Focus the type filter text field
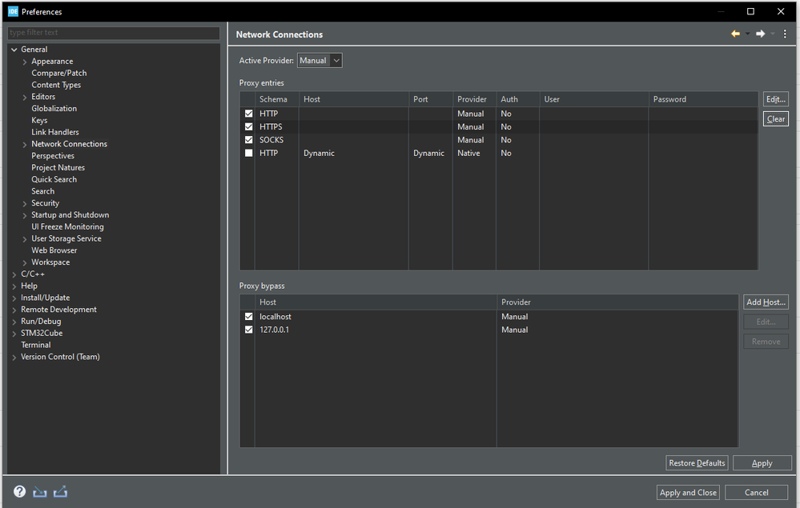The width and height of the screenshot is (800, 508). point(114,33)
